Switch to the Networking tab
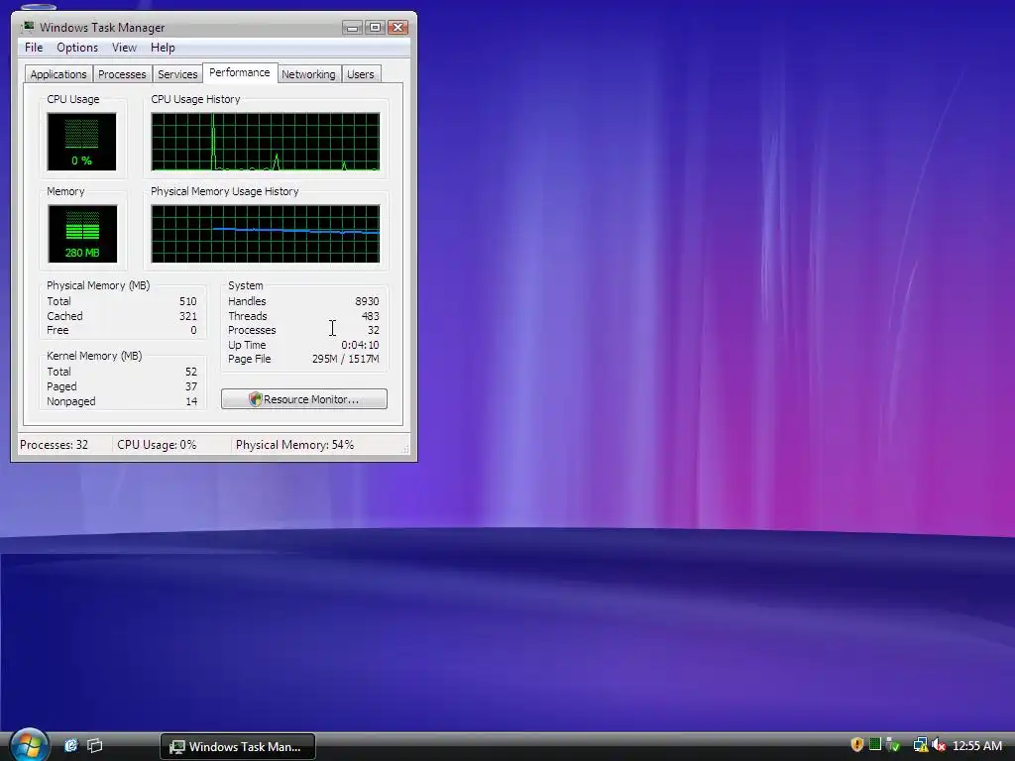 coord(308,74)
